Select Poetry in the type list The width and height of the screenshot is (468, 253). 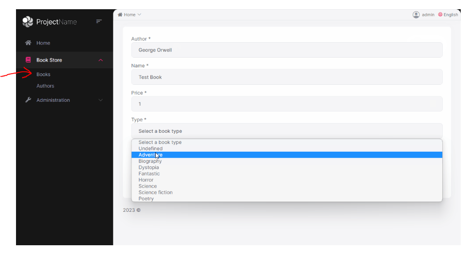point(287,199)
